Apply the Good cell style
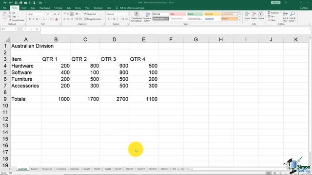The image size is (312, 175). click(x=195, y=14)
